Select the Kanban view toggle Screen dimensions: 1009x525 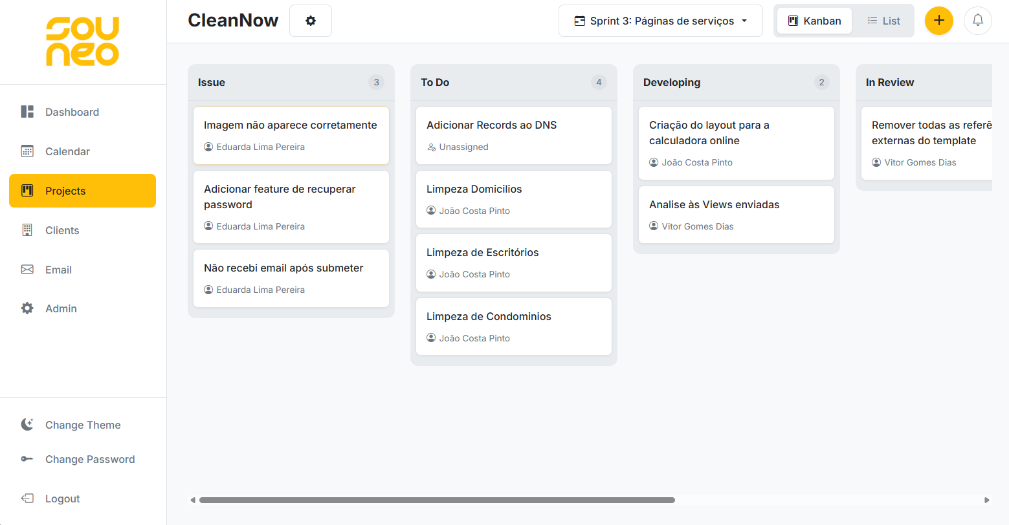tap(814, 21)
